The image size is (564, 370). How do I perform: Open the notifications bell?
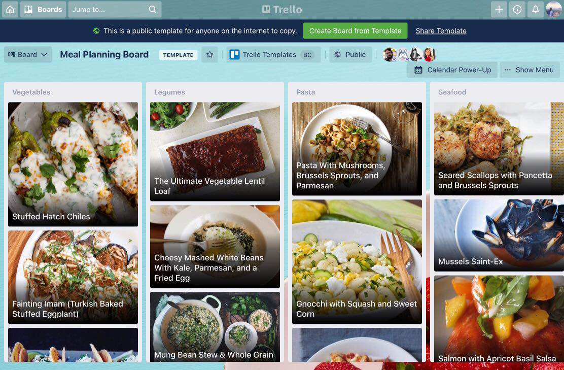point(536,9)
